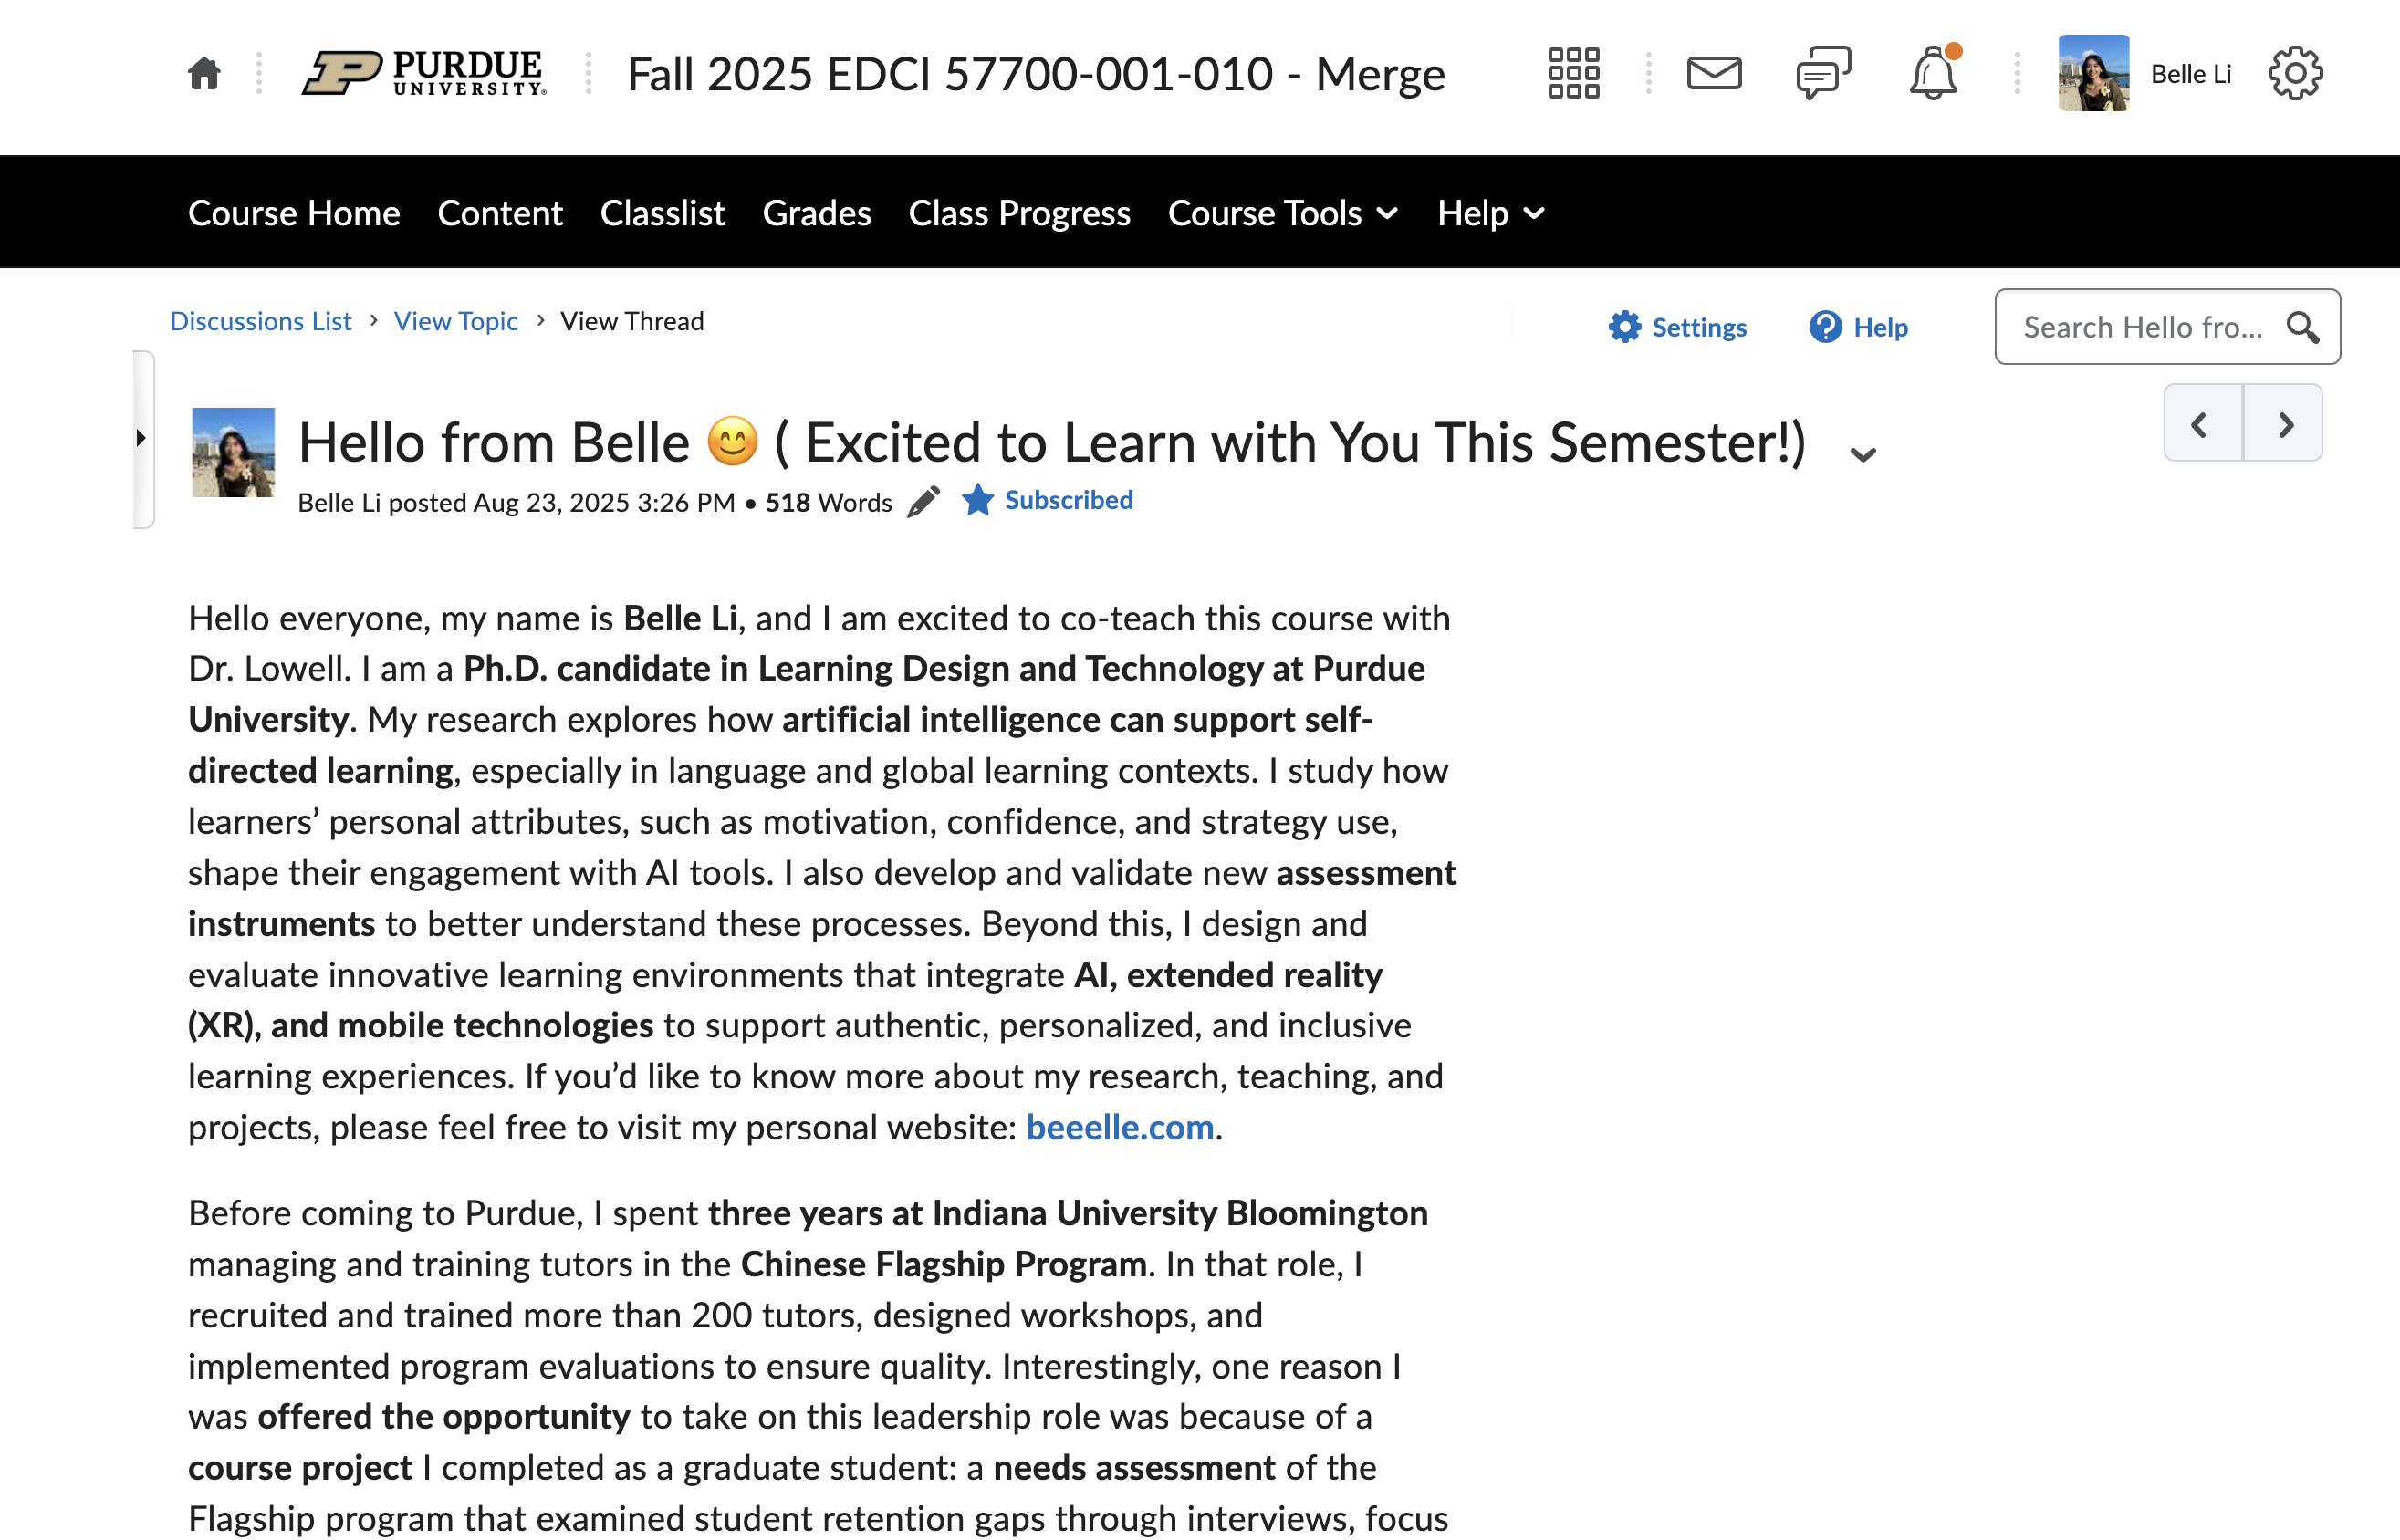Open the Classlist page
The image size is (2400, 1540).
(x=662, y=213)
